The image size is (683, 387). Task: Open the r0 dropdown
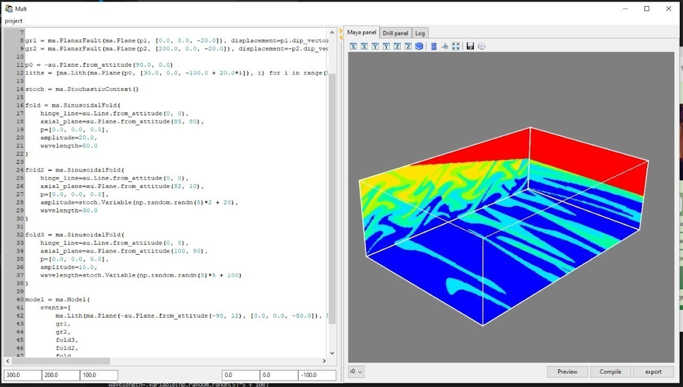click(356, 372)
